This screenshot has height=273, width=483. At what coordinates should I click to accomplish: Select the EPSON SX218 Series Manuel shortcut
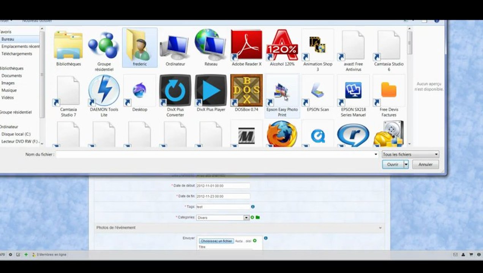point(354,96)
